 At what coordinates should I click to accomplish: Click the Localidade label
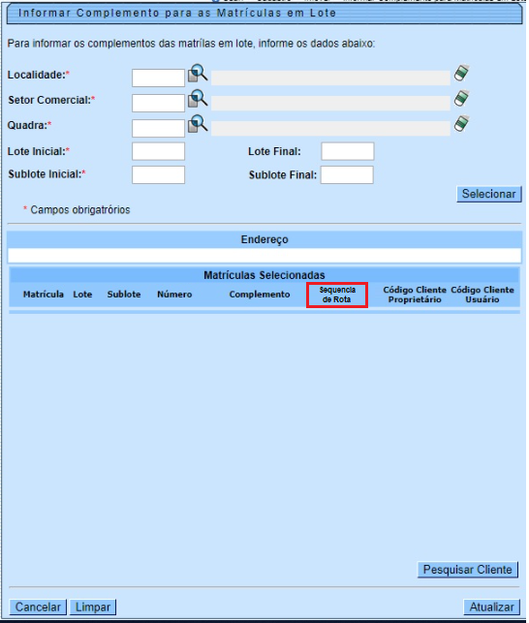(x=39, y=75)
